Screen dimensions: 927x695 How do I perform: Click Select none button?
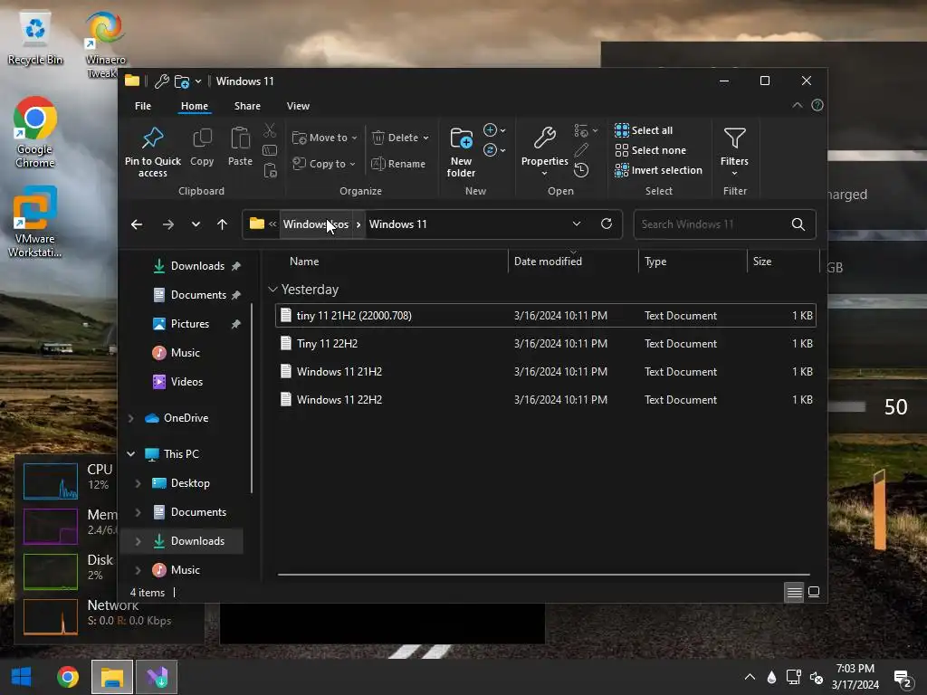650,150
